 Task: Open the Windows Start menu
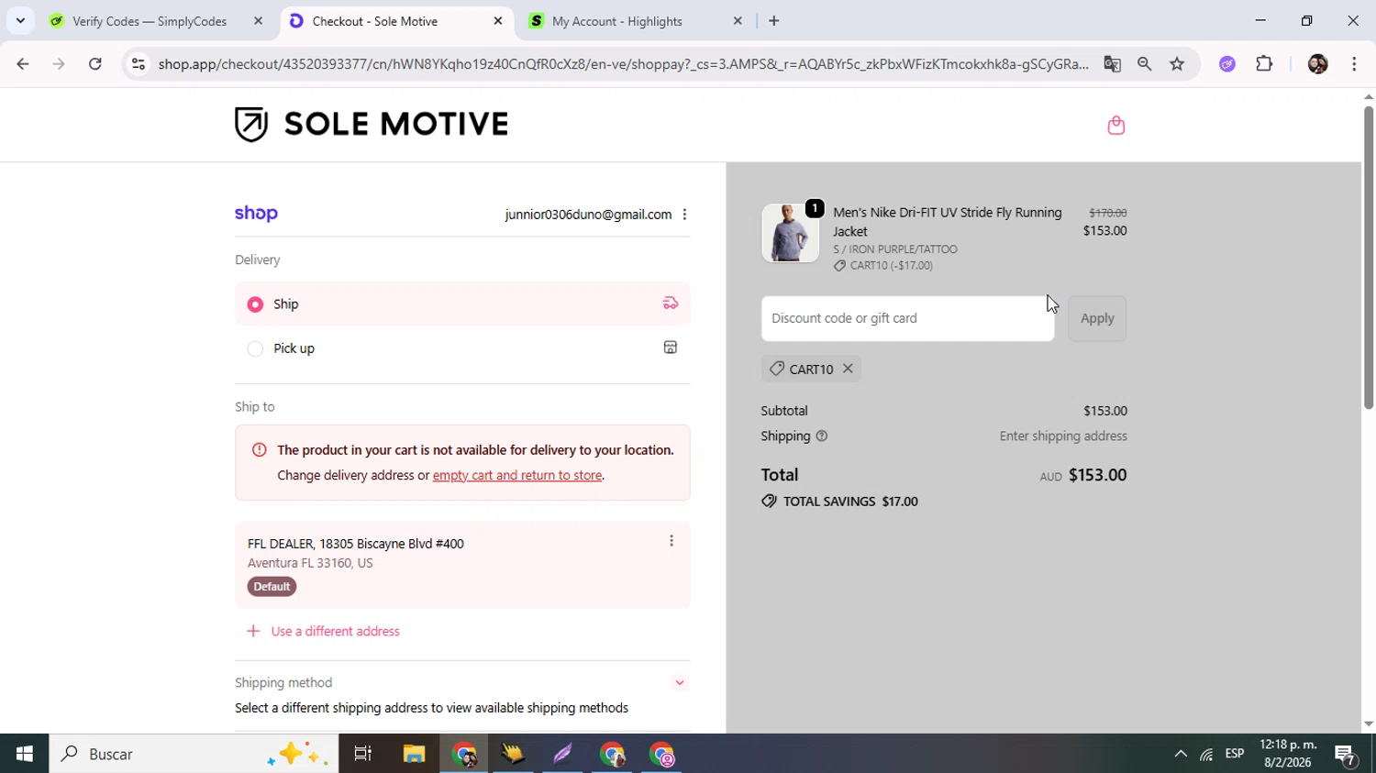25,754
